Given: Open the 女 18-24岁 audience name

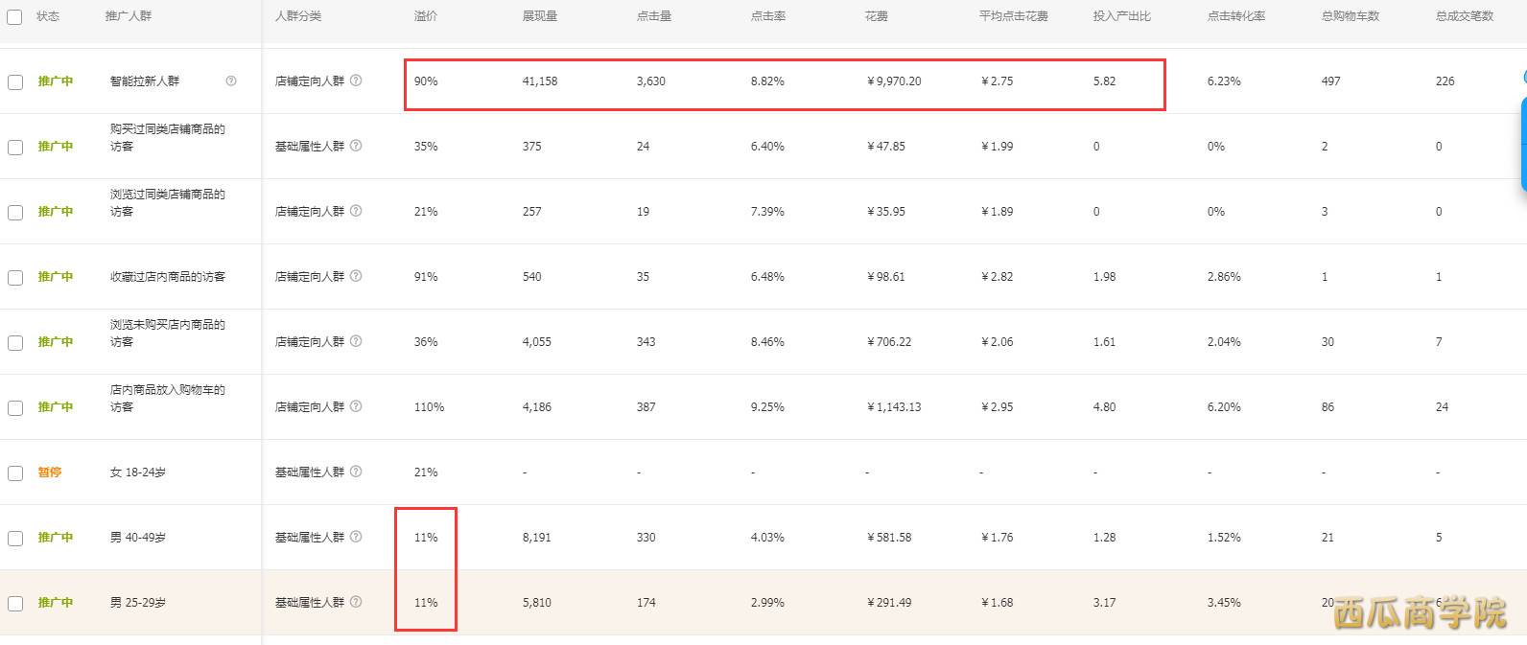Looking at the screenshot, I should pyautogui.click(x=138, y=472).
